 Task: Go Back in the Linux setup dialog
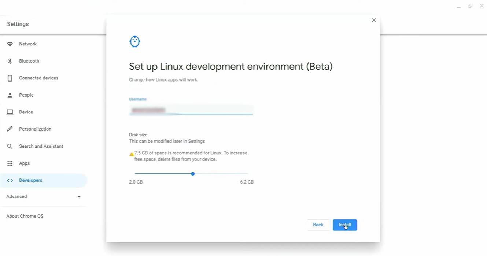pos(318,225)
